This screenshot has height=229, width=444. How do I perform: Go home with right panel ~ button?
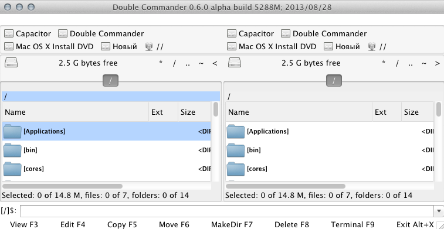tap(424, 63)
